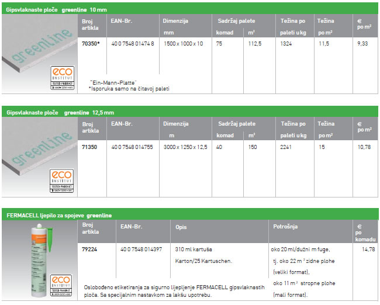Select article number 70350*
The height and width of the screenshot is (305, 380).
[x=91, y=44]
